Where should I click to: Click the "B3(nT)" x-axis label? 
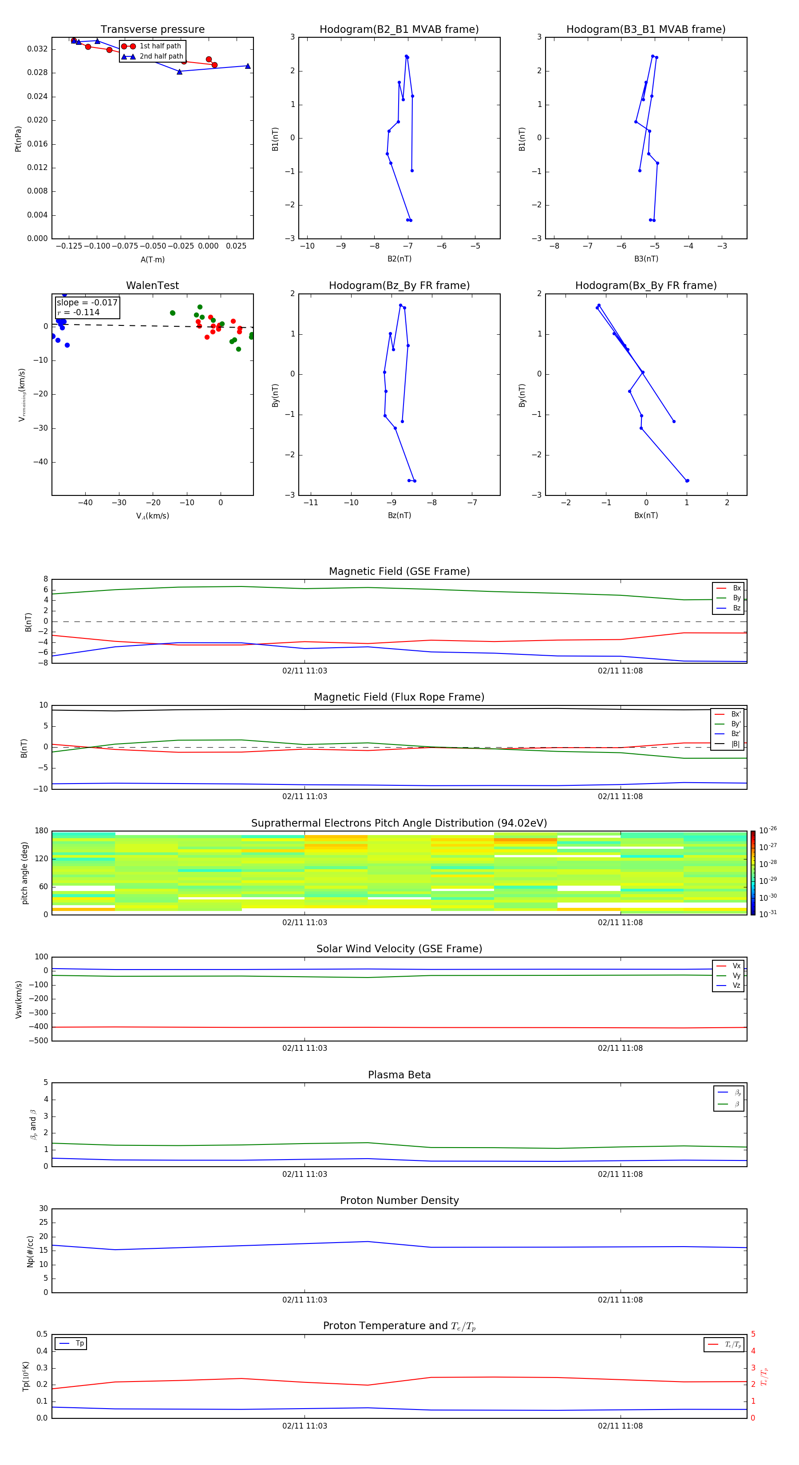646,259
